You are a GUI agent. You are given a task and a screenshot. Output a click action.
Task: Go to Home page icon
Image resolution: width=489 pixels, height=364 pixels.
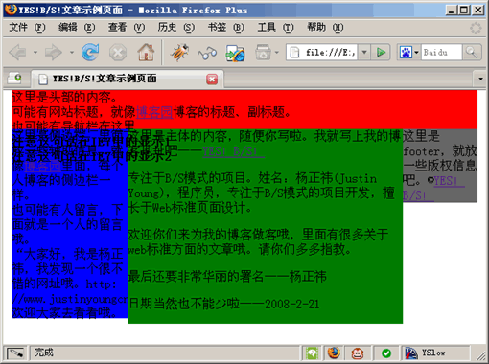pos(146,53)
